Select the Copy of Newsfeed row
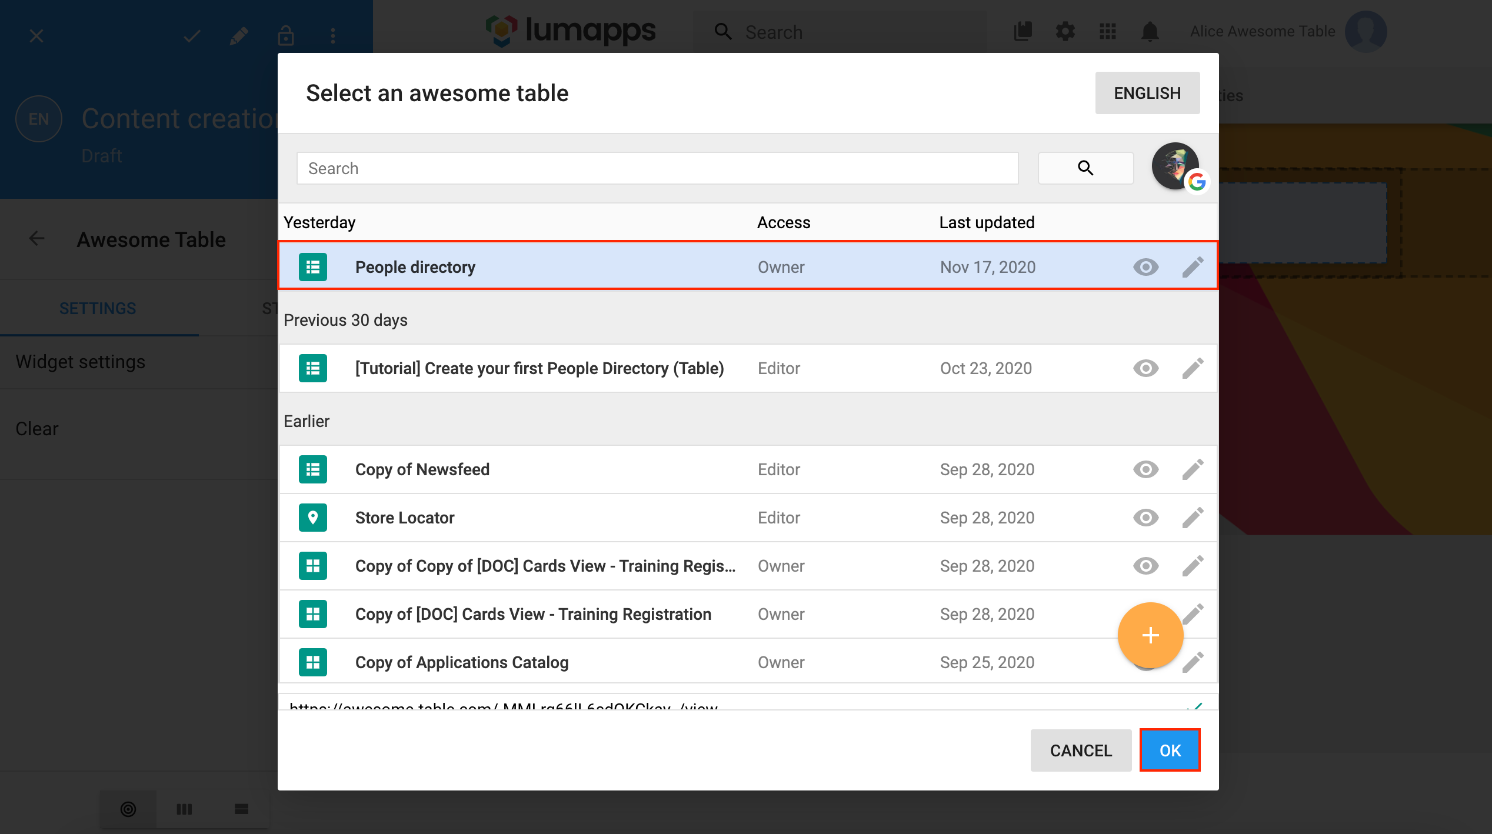 click(x=748, y=469)
